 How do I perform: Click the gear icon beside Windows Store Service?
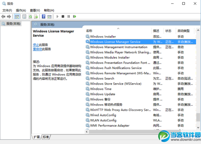pos(87,83)
